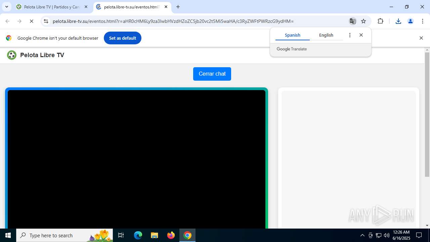Click inside the chat panel
This screenshot has height=242, width=430.
tap(349, 160)
